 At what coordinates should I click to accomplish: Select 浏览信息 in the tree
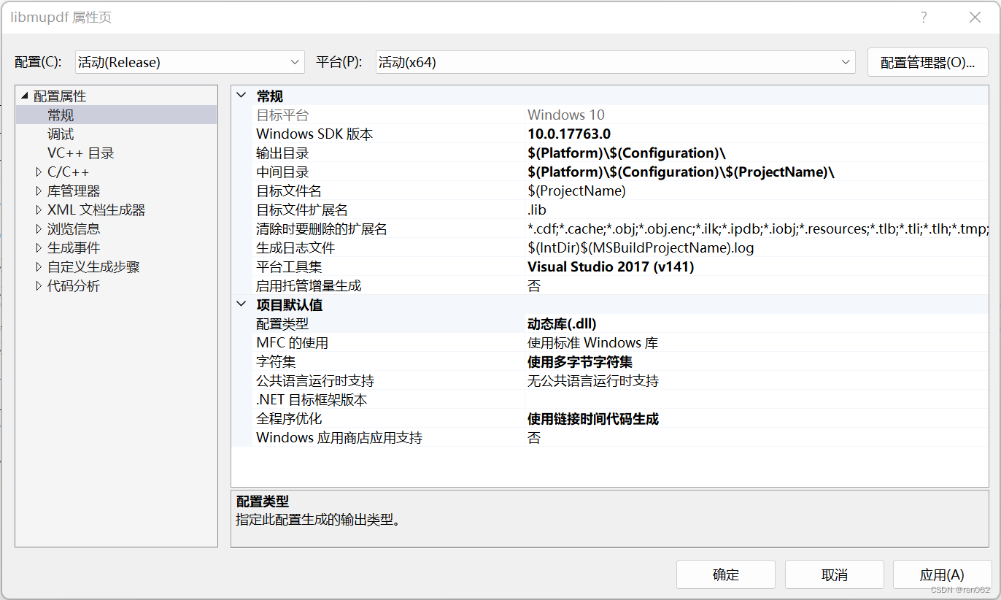click(72, 228)
